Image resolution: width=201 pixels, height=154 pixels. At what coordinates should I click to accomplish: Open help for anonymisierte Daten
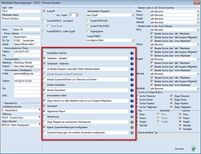point(132,95)
